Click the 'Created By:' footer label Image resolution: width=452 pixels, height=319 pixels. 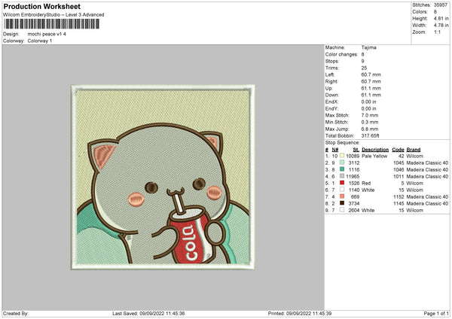(16, 313)
